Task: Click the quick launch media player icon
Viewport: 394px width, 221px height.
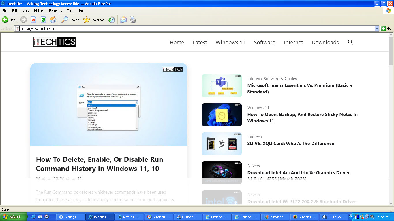Action: pyautogui.click(x=47, y=217)
